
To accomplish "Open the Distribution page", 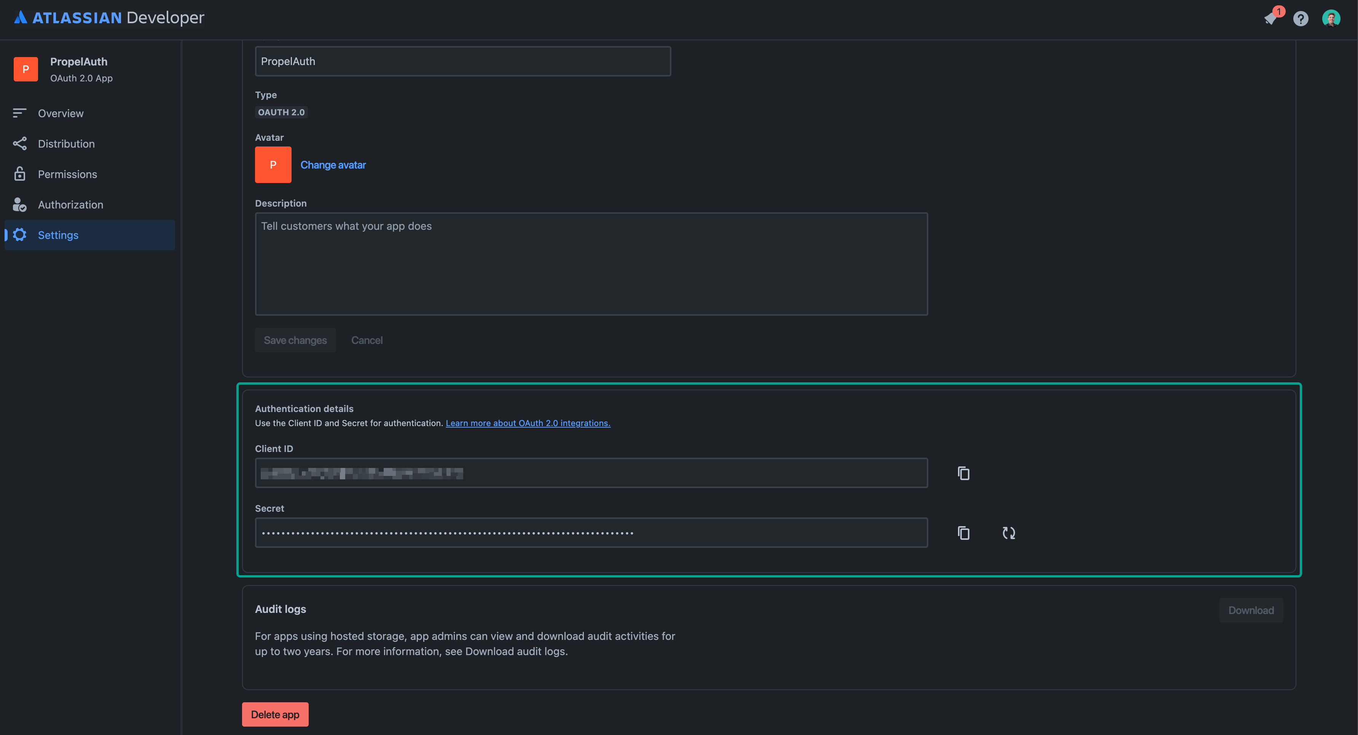I will (89, 143).
